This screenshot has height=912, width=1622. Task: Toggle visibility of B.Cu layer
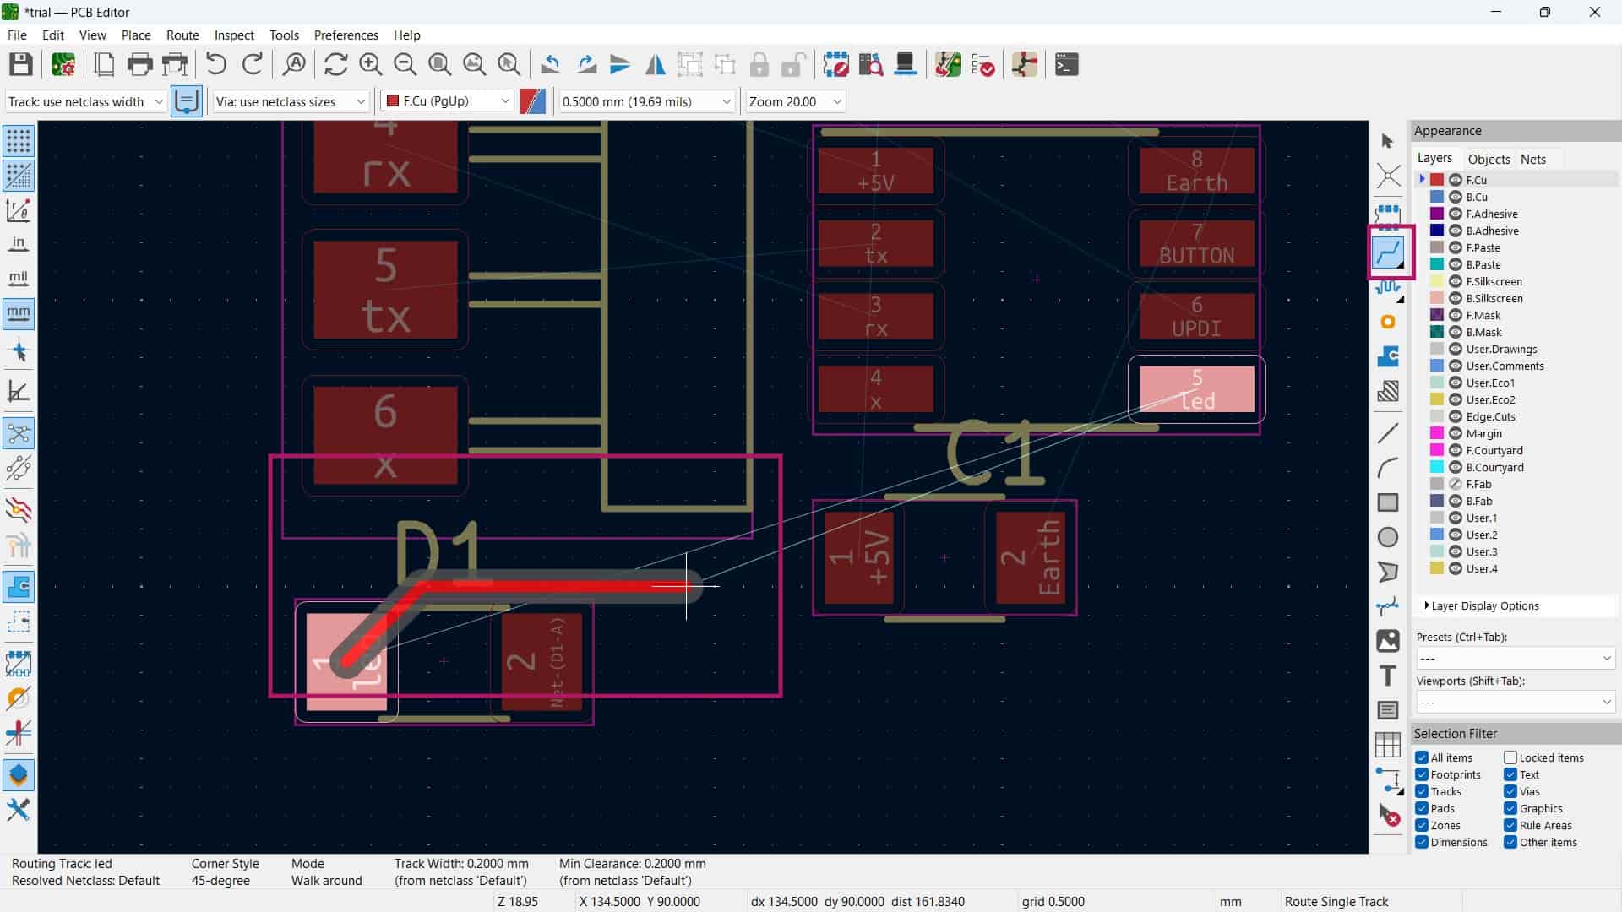pyautogui.click(x=1456, y=197)
